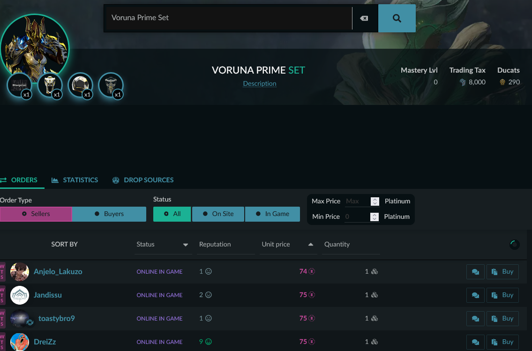532x351 pixels.
Task: Open toastybro9's profile link
Action: (56, 319)
